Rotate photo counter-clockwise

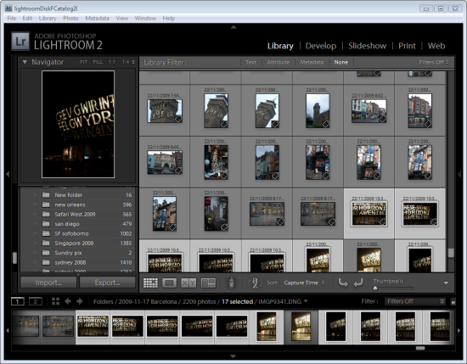[x=343, y=283]
